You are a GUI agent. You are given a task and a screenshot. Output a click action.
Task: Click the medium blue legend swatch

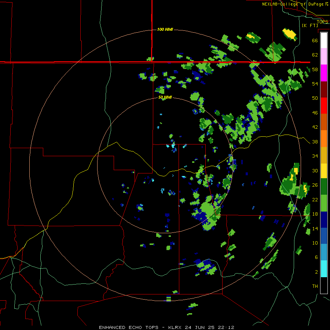click(324, 236)
